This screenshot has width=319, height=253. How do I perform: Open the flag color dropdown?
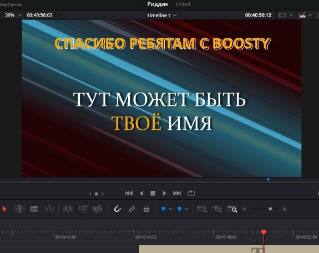click(x=170, y=209)
